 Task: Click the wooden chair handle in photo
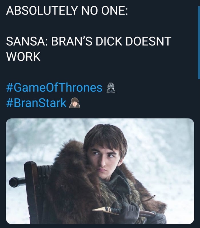point(17,182)
